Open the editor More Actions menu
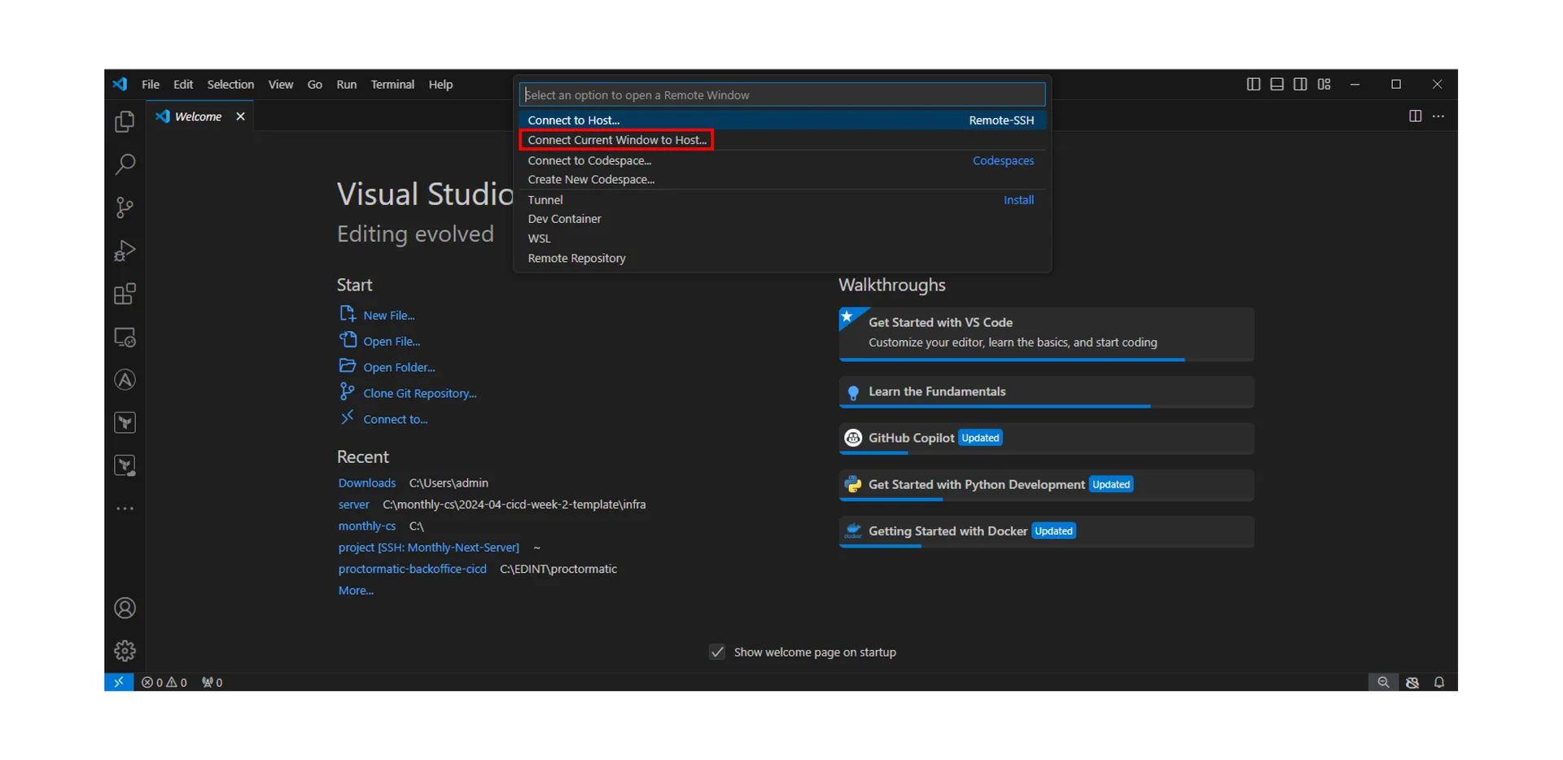This screenshot has height=760, width=1563. pyautogui.click(x=1438, y=116)
